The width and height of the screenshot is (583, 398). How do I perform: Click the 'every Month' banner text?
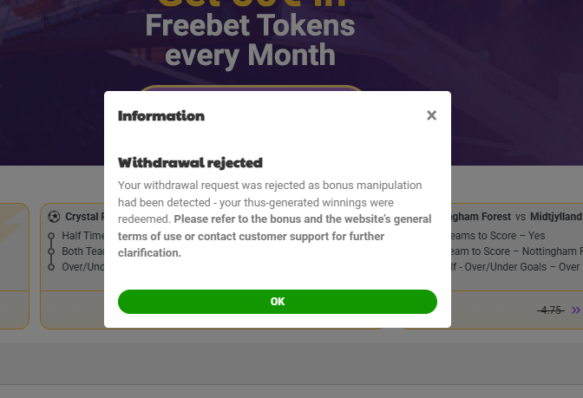(x=250, y=55)
